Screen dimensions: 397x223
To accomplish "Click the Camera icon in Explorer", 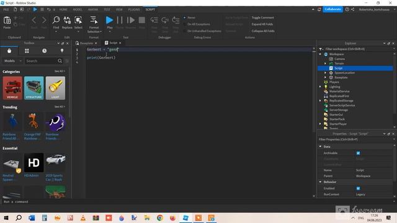I will coord(331,59).
